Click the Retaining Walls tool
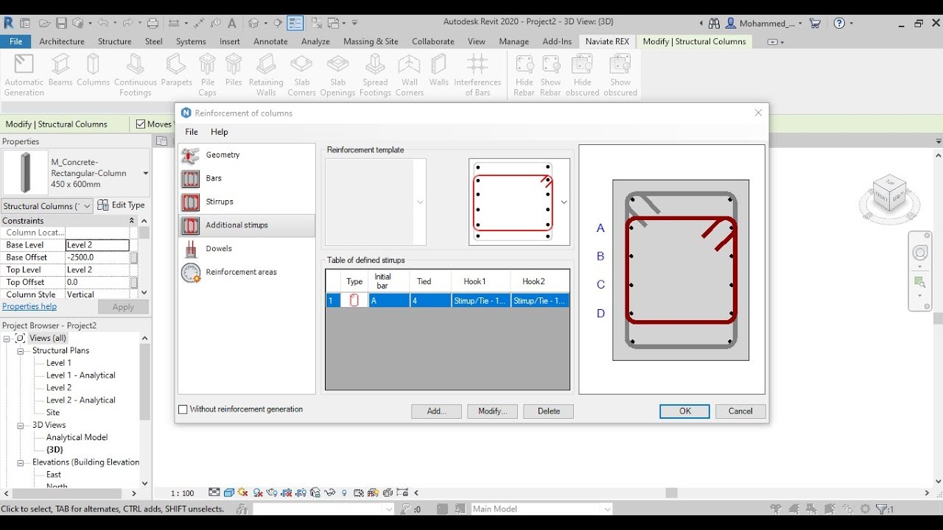This screenshot has width=943, height=530. coord(266,75)
